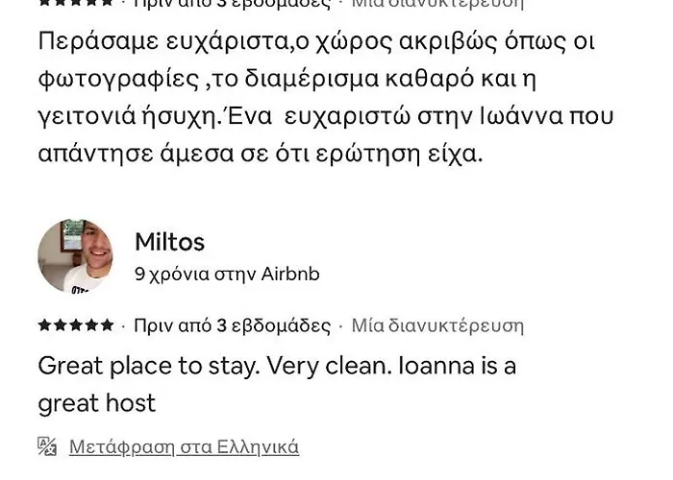This screenshot has width=673, height=480.
Task: Open Μετάφραση στα Ελληνικά translation link
Action: [x=184, y=447]
